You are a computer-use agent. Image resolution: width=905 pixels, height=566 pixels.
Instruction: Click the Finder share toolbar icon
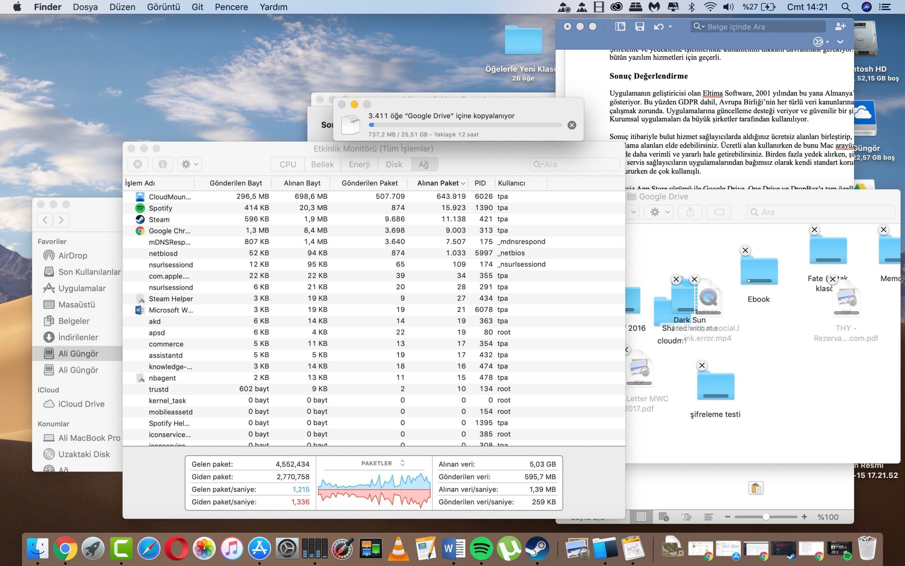click(690, 212)
